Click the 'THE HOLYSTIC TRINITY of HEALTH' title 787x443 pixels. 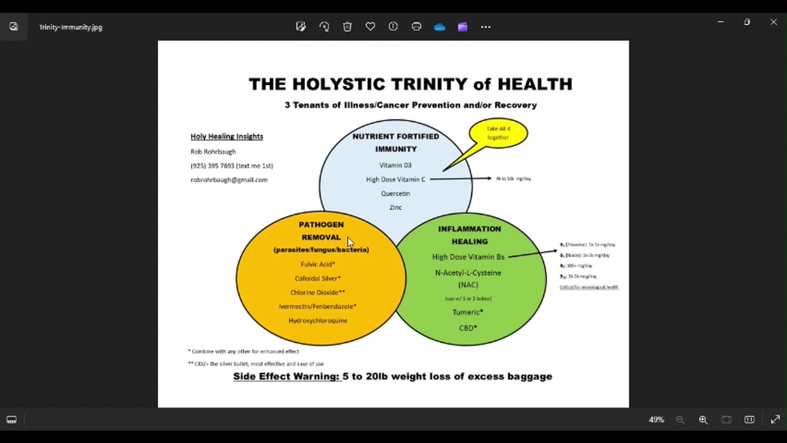coord(410,84)
